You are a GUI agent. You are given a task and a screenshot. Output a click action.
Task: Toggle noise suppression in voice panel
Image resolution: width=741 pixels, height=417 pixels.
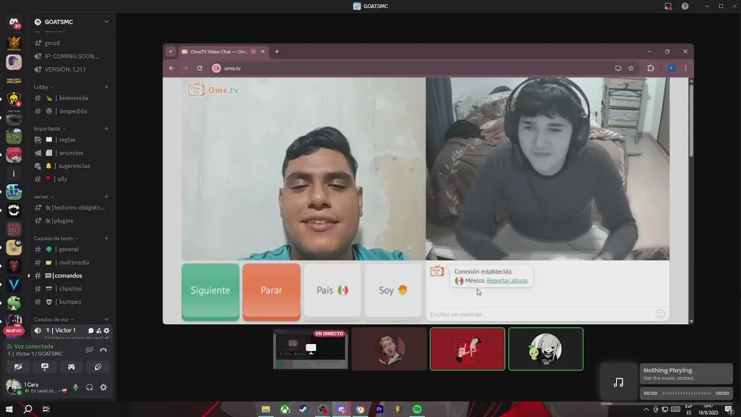89,350
